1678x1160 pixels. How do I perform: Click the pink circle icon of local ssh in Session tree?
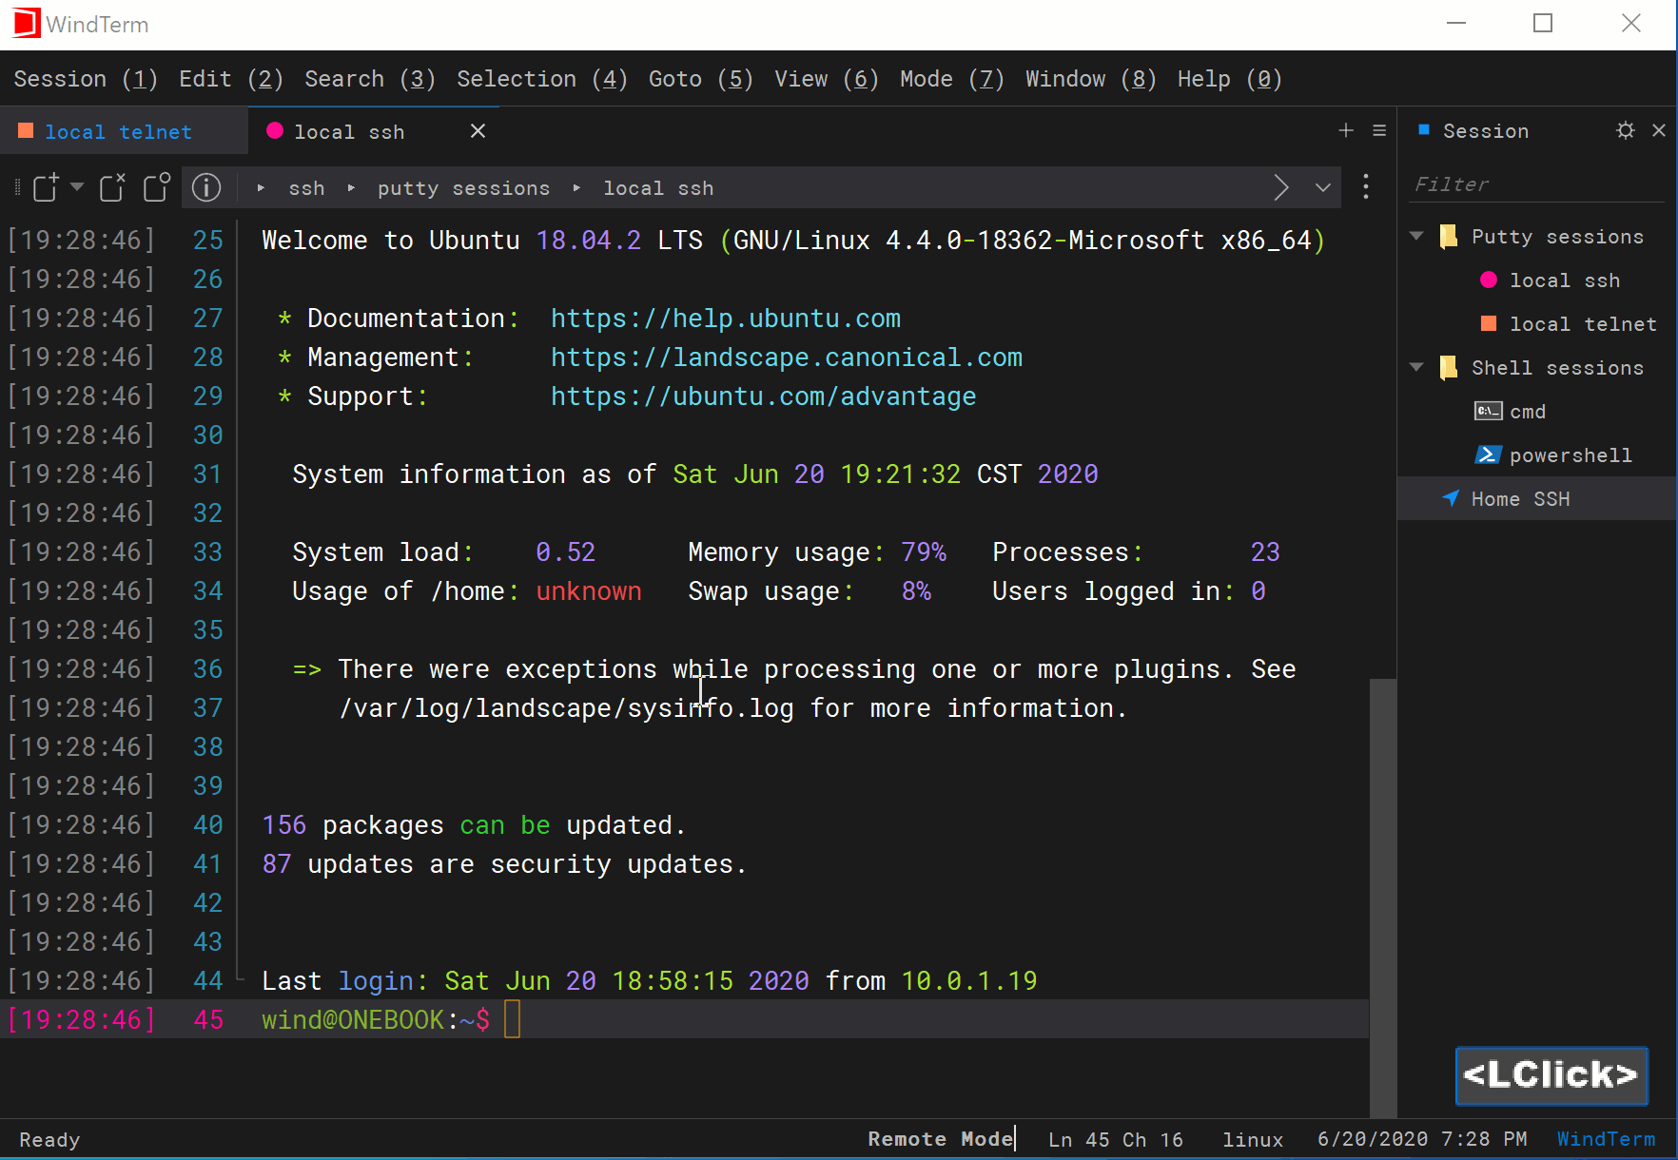coord(1489,280)
